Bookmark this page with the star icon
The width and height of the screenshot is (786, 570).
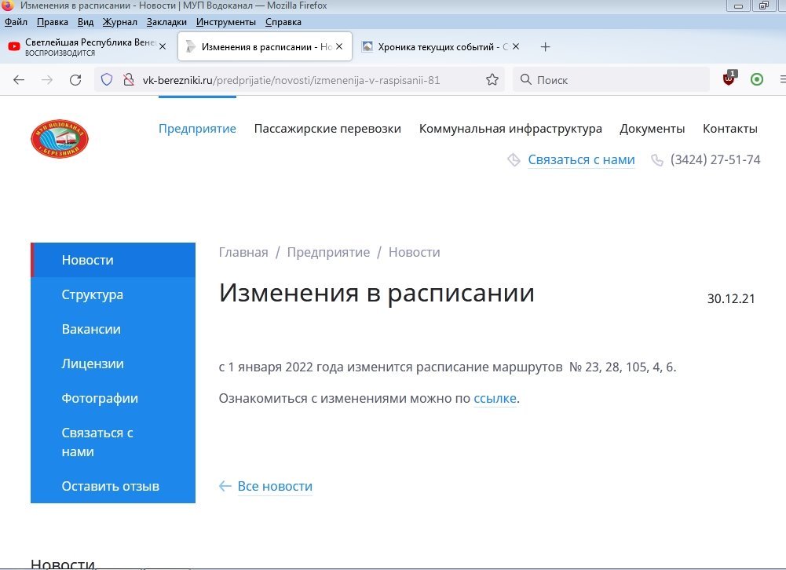492,79
